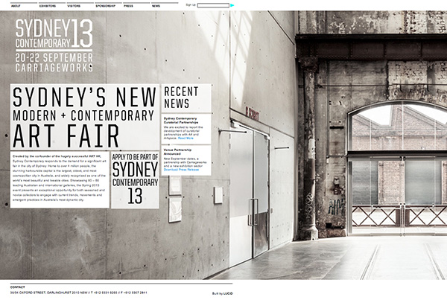Click the Built by Lucid credit link
Image resolution: width=447 pixels, height=300 pixels.
tap(223, 294)
